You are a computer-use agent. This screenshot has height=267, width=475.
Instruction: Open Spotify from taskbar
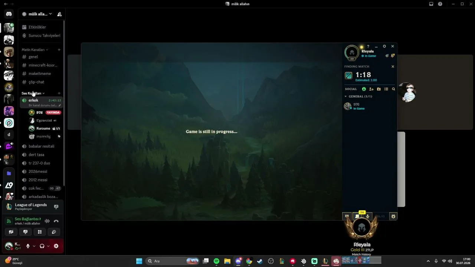pyautogui.click(x=217, y=261)
